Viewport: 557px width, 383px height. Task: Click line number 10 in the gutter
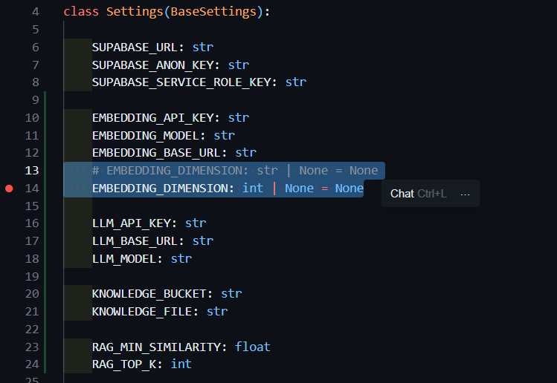tap(32, 118)
